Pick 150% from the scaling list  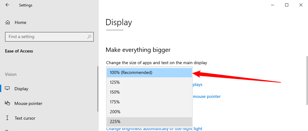tap(149, 92)
